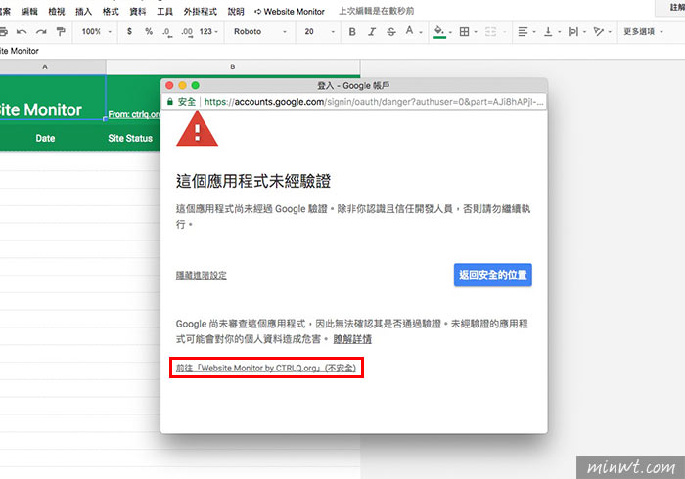Open the Tools menu
This screenshot has height=479, width=685.
tap(164, 12)
